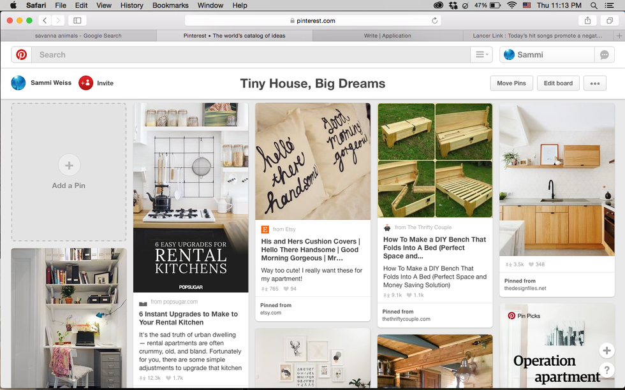Click the red Invite plus icon
The width and height of the screenshot is (625, 390).
(x=85, y=83)
